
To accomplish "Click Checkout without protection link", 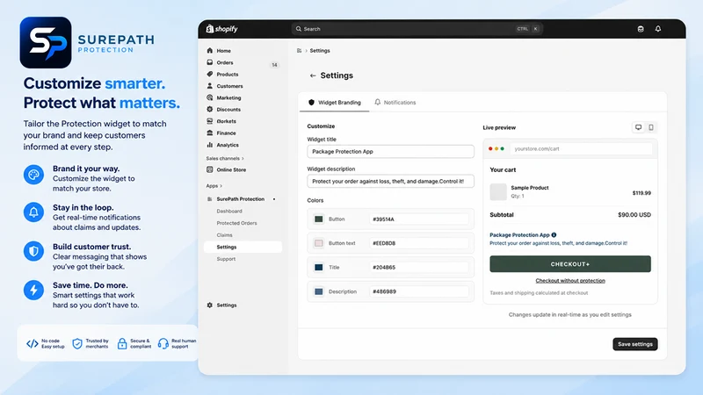I will point(569,280).
